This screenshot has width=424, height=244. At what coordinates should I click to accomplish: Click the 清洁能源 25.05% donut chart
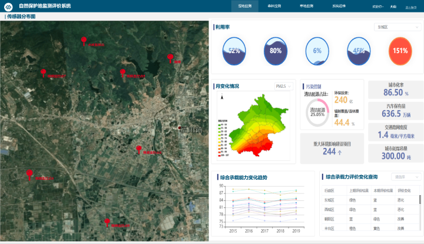point(317,111)
